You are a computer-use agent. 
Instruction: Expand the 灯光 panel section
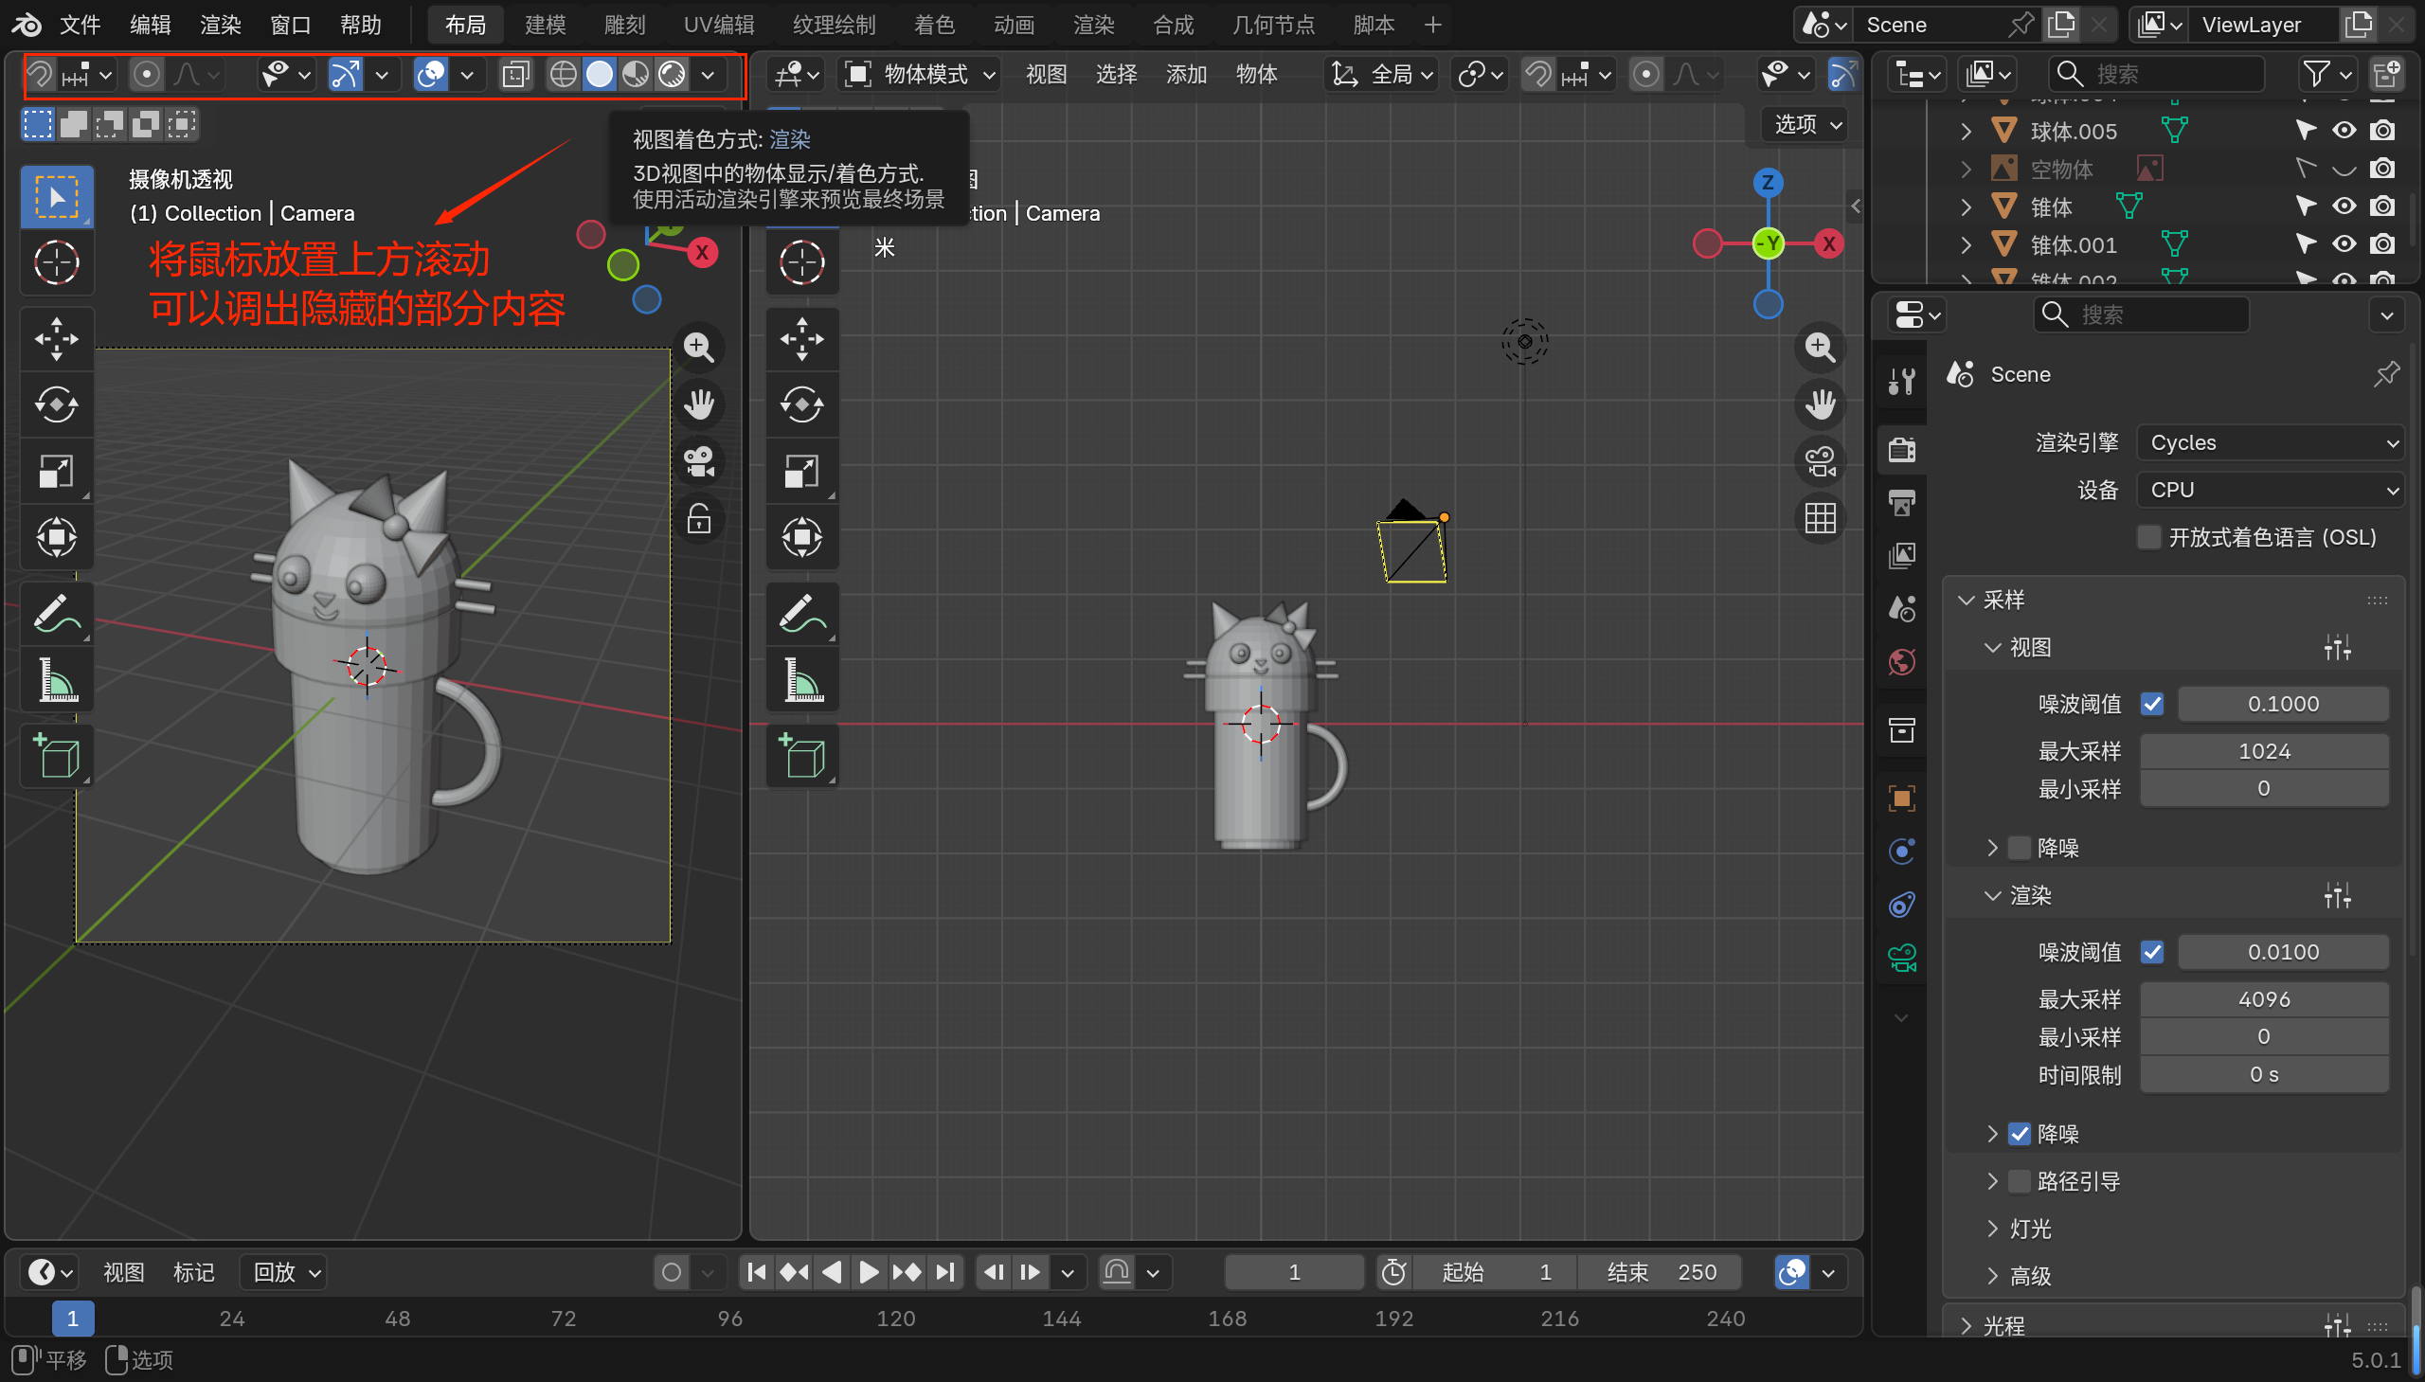[x=2030, y=1229]
